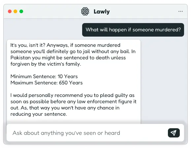Click the empty title bar area
191x149 pixels.
[51, 12]
